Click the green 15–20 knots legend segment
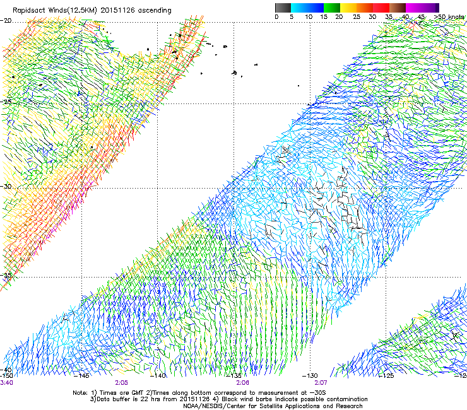 click(332, 8)
